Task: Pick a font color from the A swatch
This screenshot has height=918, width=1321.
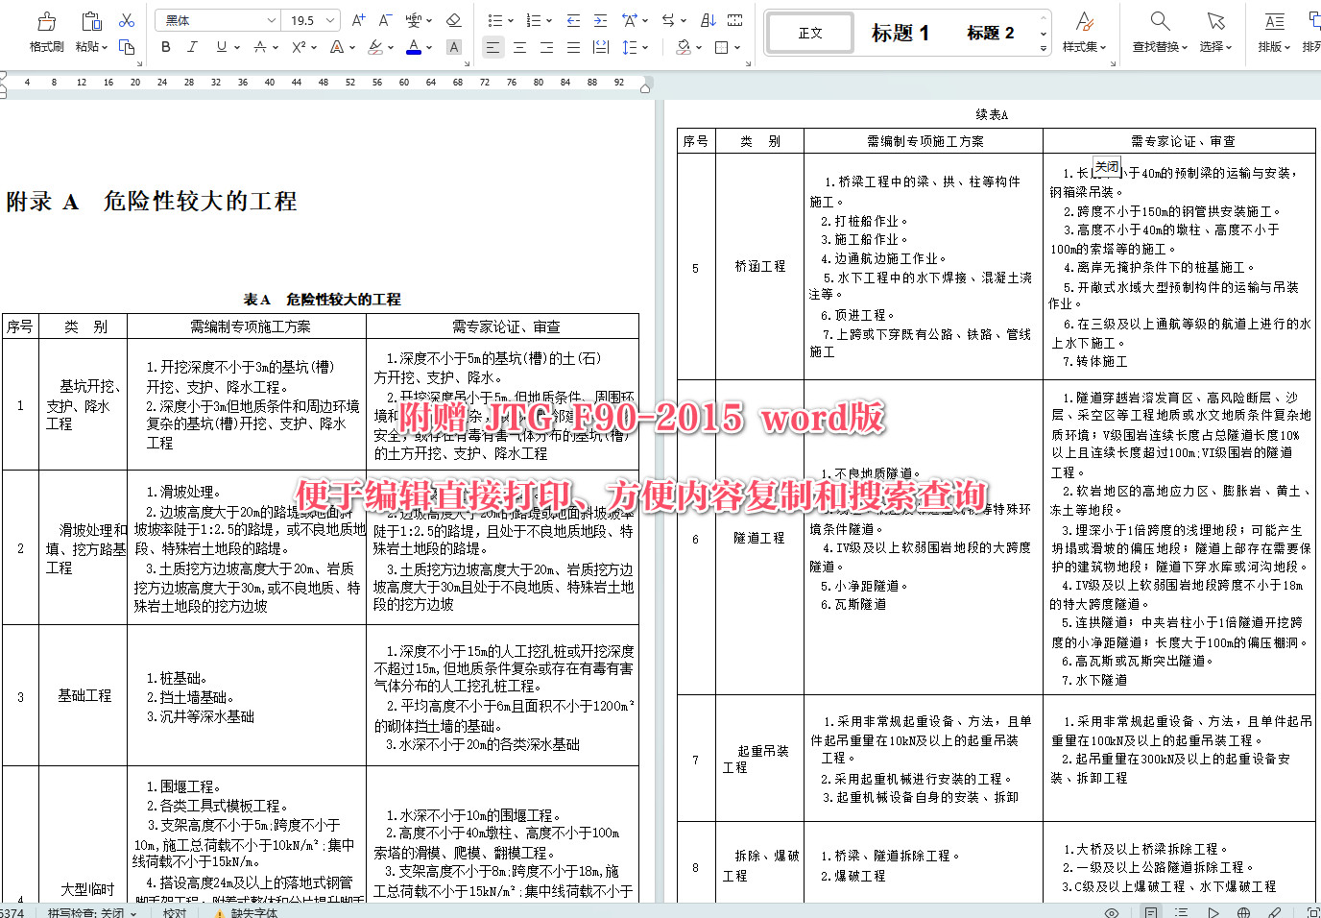Action: pyautogui.click(x=415, y=46)
